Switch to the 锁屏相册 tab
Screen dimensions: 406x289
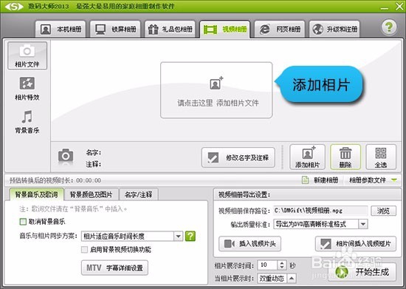coord(115,30)
